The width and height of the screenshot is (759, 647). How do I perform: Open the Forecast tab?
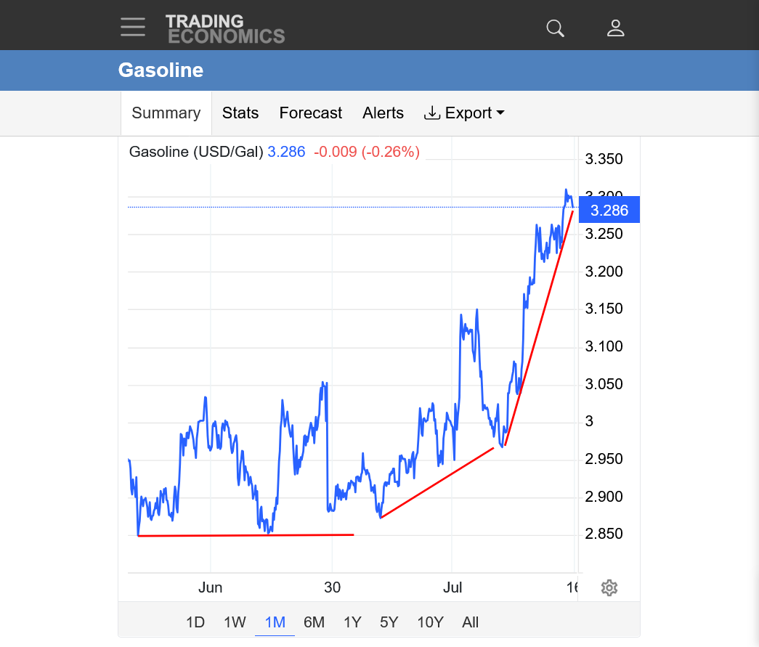310,113
